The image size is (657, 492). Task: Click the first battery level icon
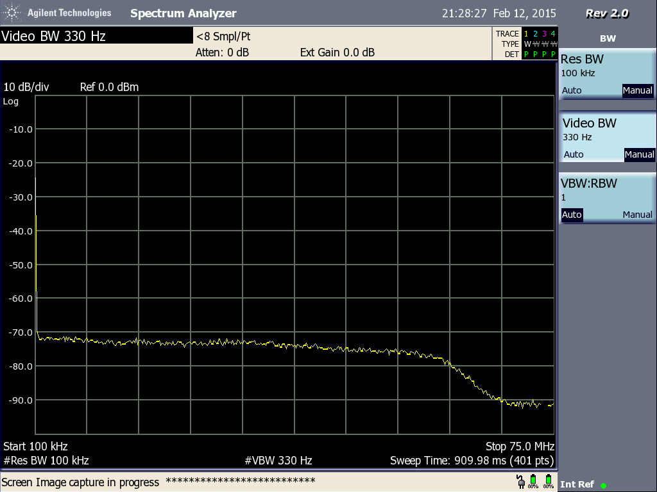(x=533, y=482)
